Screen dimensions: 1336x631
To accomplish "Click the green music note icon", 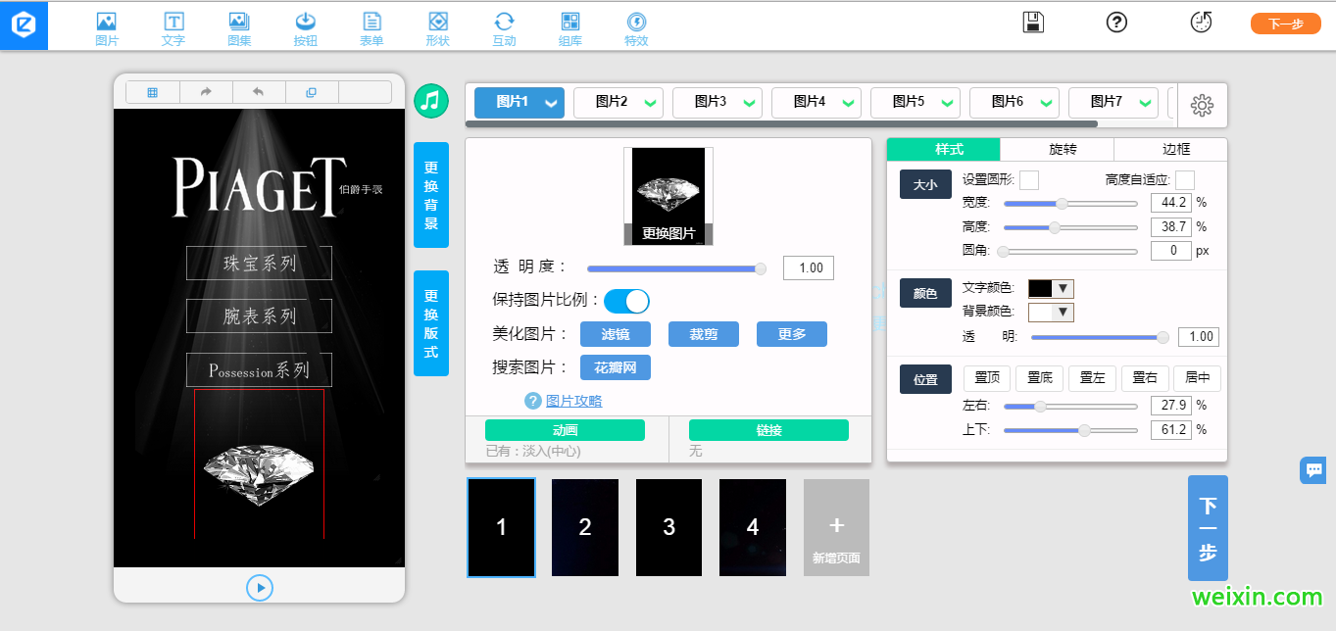I will click(431, 100).
